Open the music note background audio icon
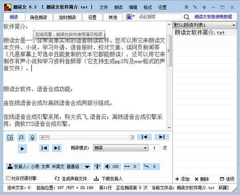 [x=21, y=138]
